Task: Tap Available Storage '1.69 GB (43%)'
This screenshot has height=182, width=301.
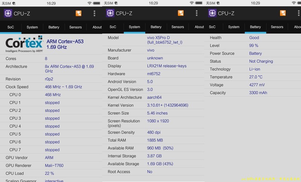Action: [160, 164]
